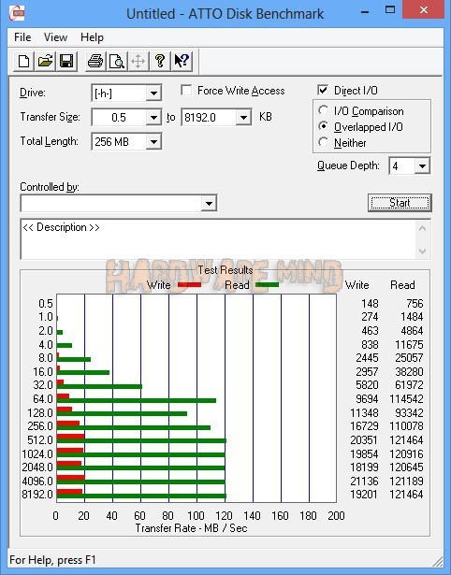Click the read value 114542
This screenshot has height=575, width=451.
406,398
